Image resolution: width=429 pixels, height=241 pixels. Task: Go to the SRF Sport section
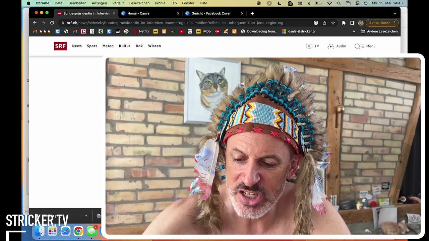[x=92, y=46]
